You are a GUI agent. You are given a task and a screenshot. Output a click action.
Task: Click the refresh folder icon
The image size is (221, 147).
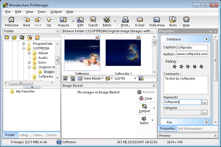37,37
